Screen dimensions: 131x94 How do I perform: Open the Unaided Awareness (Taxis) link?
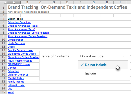[23, 26]
